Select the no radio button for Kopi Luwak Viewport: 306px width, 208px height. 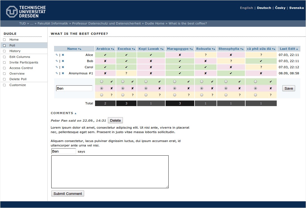coord(146,88)
